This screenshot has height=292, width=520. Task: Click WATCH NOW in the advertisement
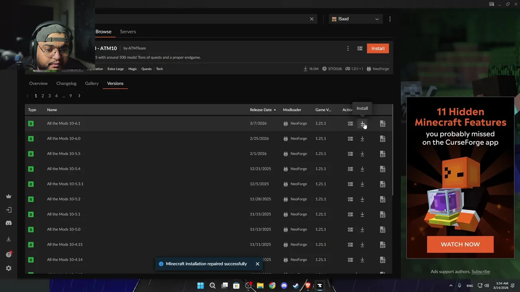[460, 245]
